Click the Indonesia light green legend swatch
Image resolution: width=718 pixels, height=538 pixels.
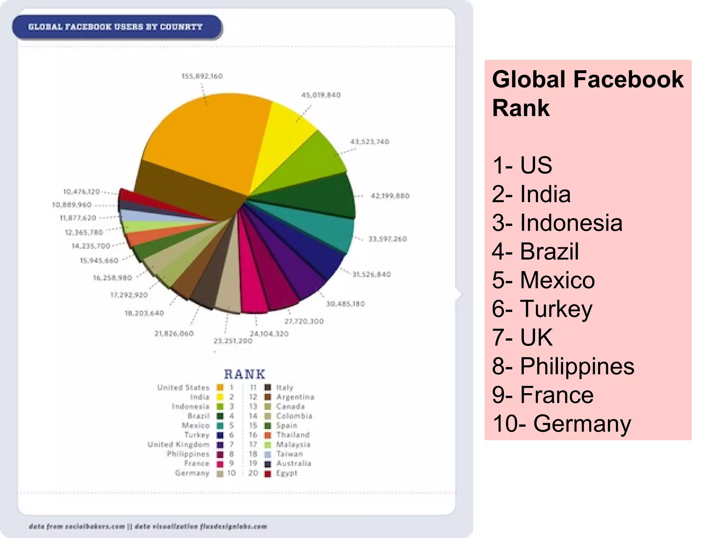(x=220, y=406)
